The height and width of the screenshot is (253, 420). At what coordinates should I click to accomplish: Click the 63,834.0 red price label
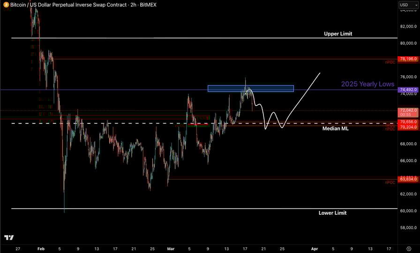(408, 179)
